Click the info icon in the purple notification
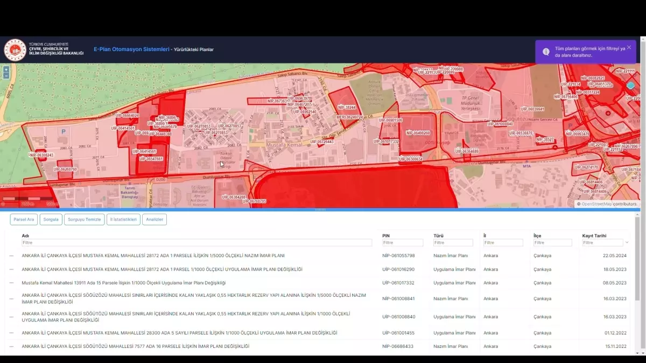The width and height of the screenshot is (646, 363). click(546, 52)
